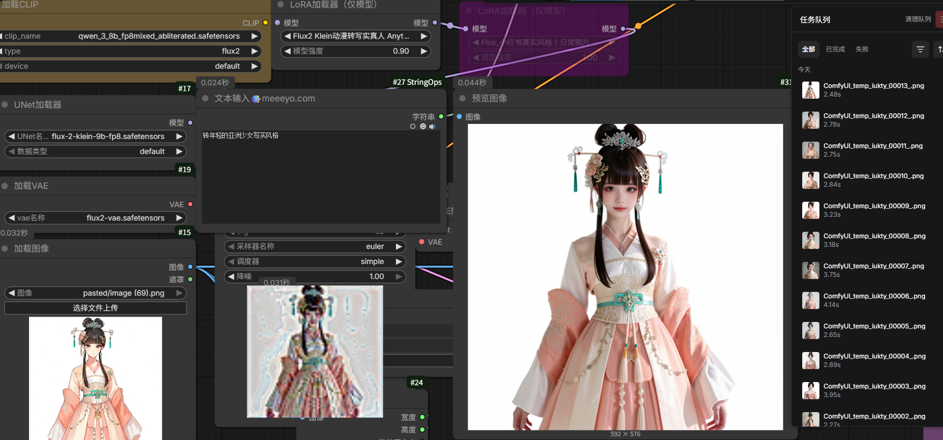The height and width of the screenshot is (440, 943).
Task: Open the sampler name euler dropdown
Action: click(314, 246)
